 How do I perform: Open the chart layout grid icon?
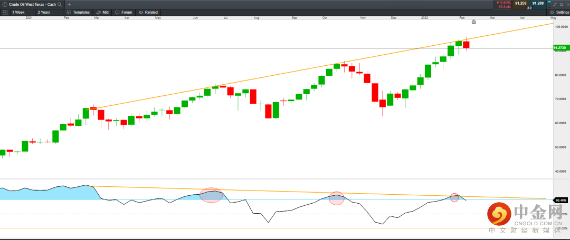5,12
